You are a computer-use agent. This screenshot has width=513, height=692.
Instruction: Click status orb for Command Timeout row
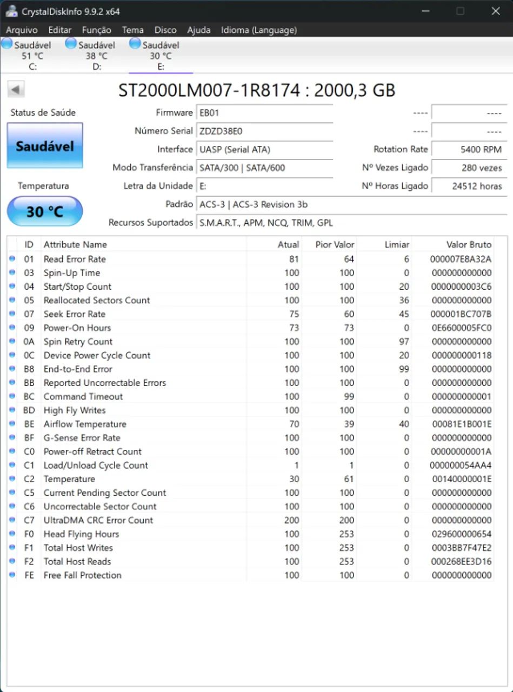12,396
